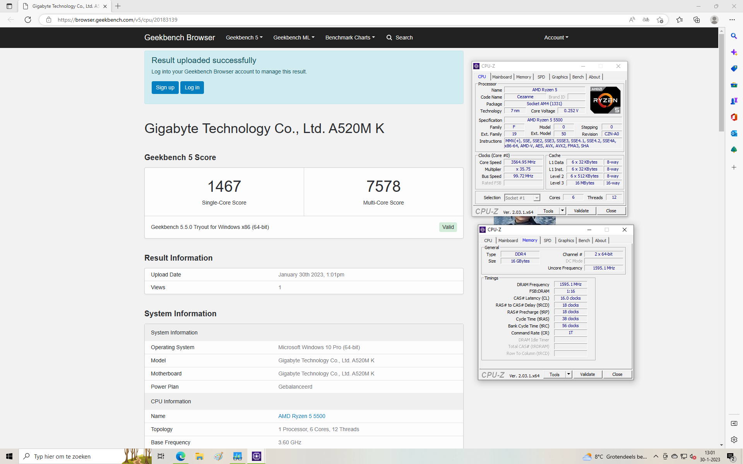The height and width of the screenshot is (464, 743).
Task: Open Windows Start menu
Action: point(9,456)
